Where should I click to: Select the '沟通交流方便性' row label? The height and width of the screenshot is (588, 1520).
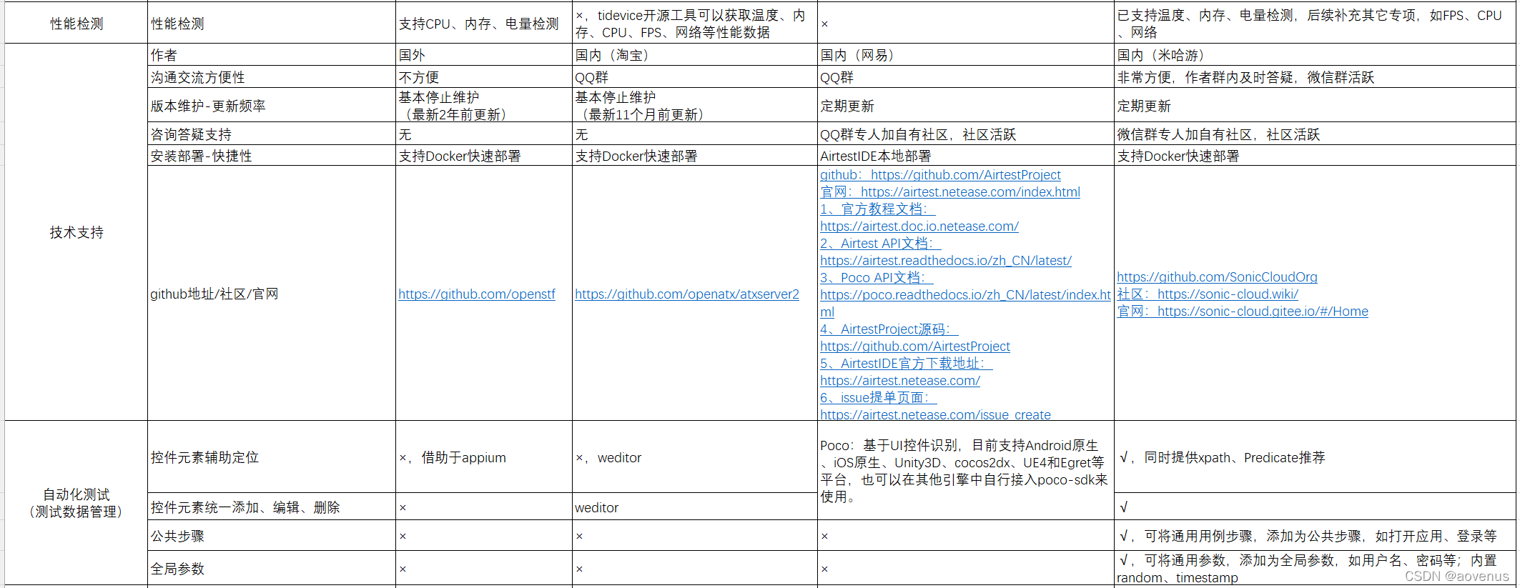[272, 77]
